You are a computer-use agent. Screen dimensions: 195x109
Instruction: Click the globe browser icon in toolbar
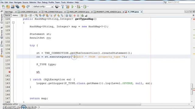(57, 7)
